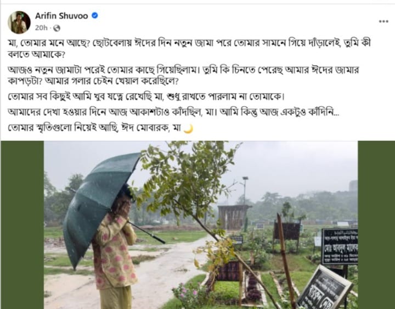
Task: Click the first paragraph starting with মা, তোমার
Action: pyautogui.click(x=189, y=48)
